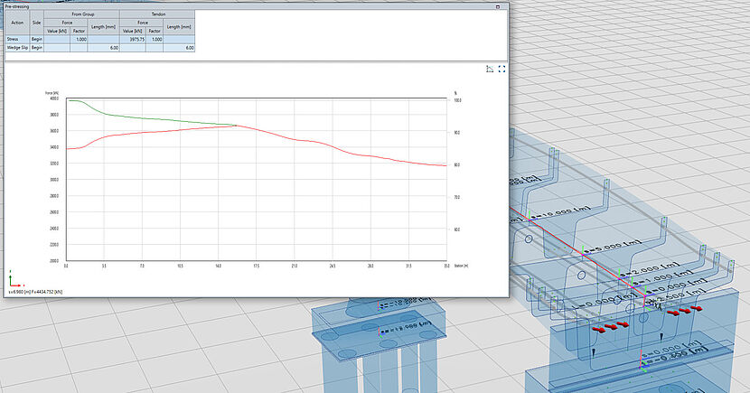Image resolution: width=750 pixels, height=393 pixels.
Task: Edit From Group factor 1.000 in Stress row
Action: [x=80, y=39]
